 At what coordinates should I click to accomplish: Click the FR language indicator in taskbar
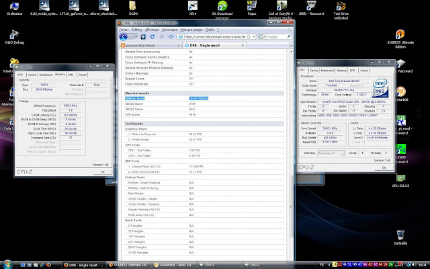click(x=321, y=265)
